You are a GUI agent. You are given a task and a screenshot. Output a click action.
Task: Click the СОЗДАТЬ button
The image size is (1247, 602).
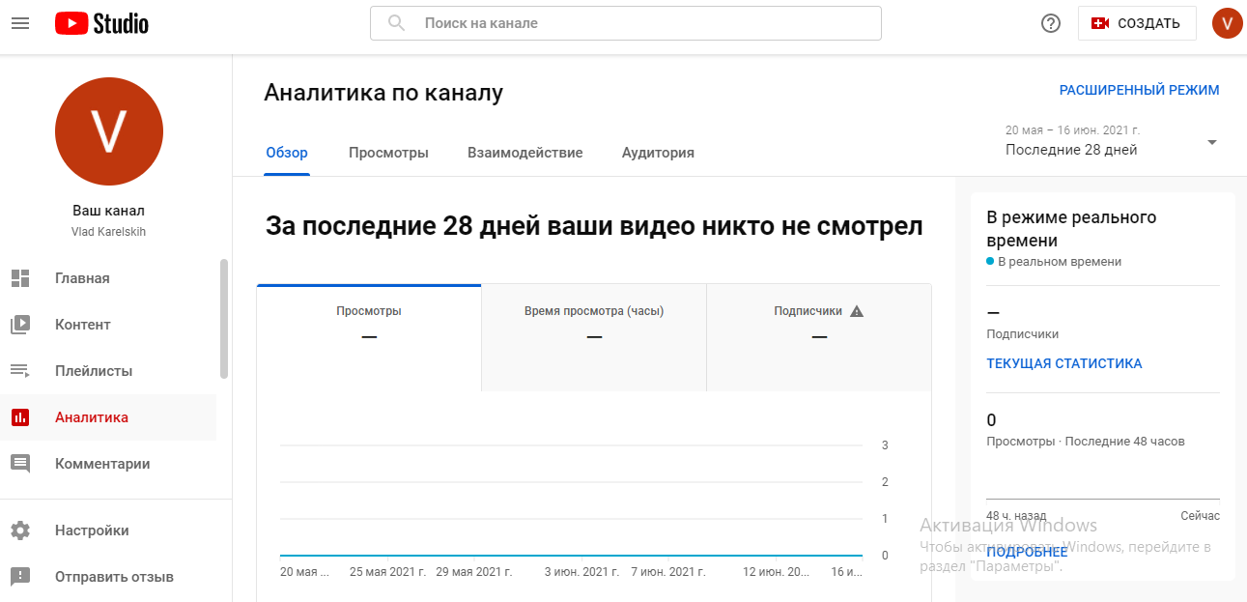pos(1137,23)
